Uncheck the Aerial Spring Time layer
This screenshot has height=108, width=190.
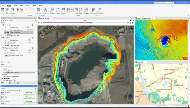click(5, 32)
